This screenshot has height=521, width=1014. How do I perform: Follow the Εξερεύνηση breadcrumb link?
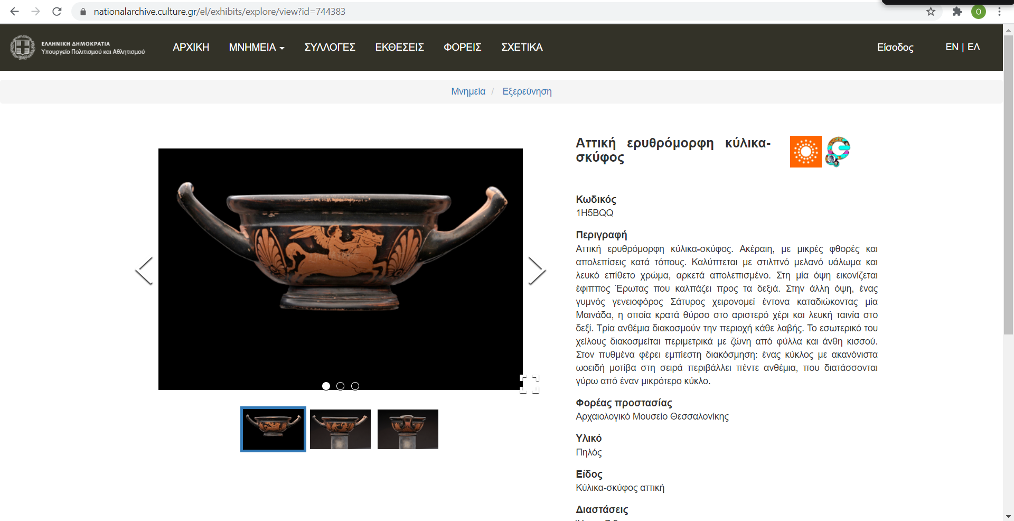click(x=527, y=91)
